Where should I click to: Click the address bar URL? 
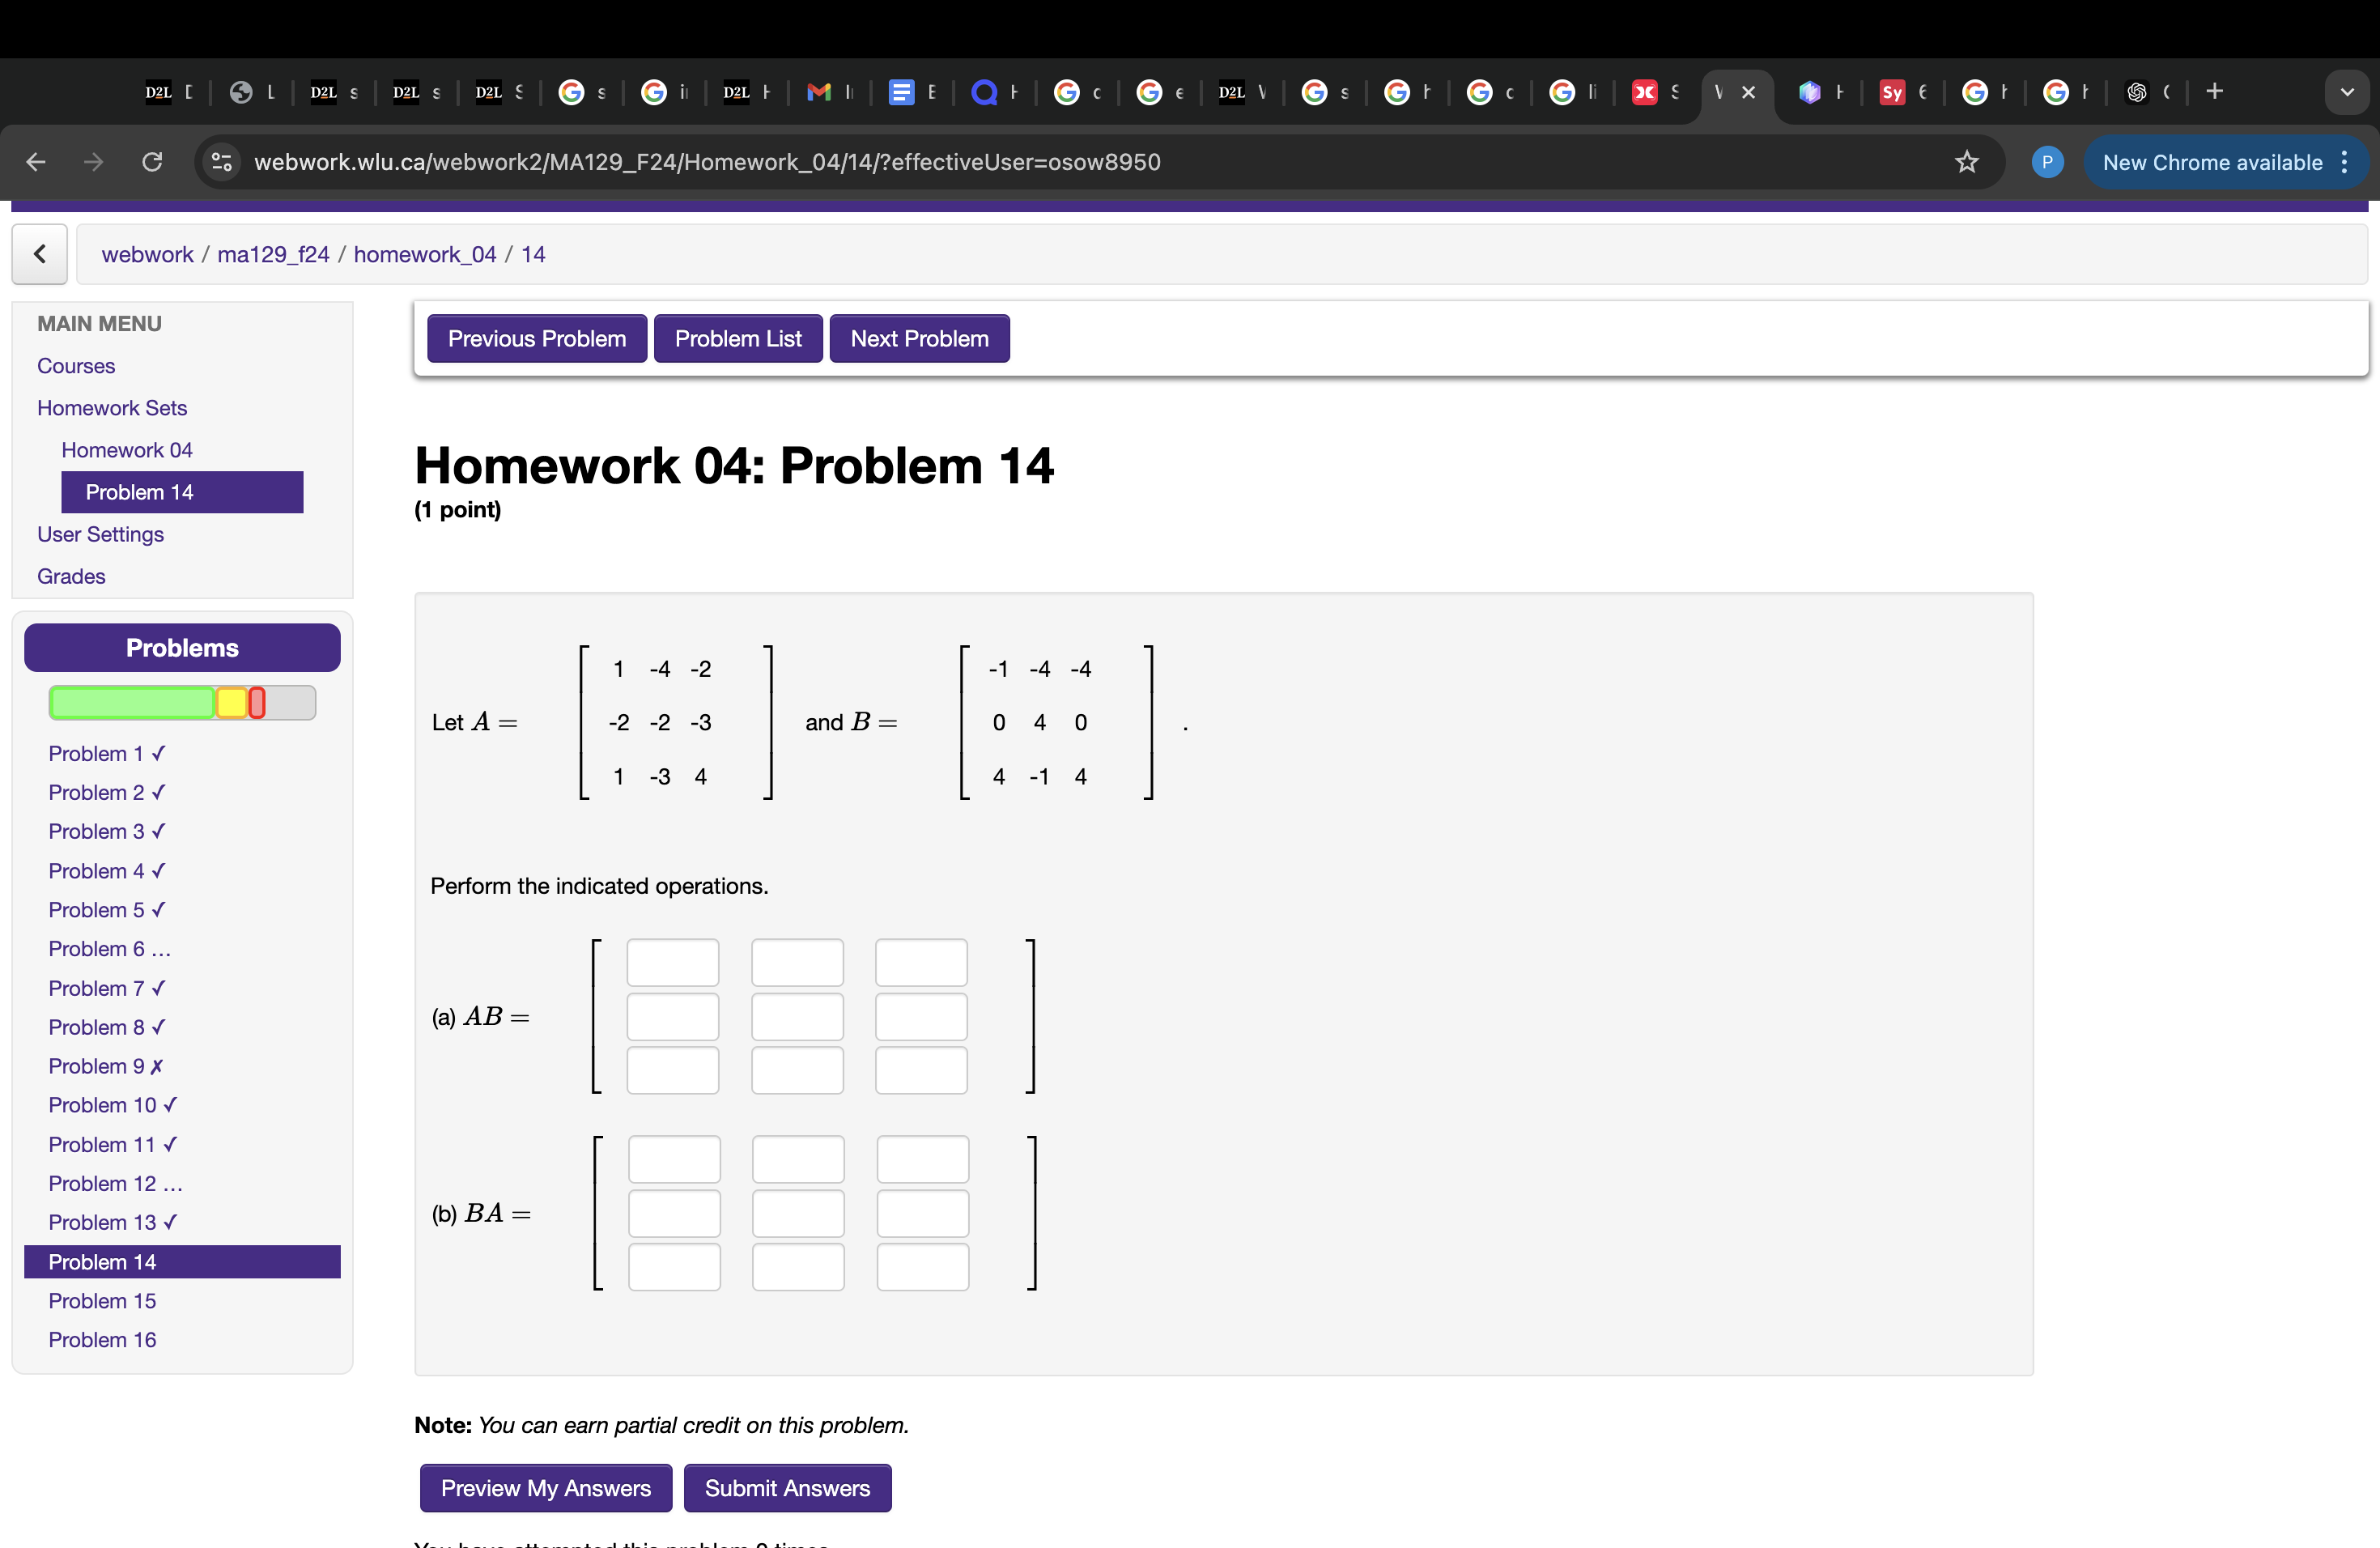coord(707,162)
